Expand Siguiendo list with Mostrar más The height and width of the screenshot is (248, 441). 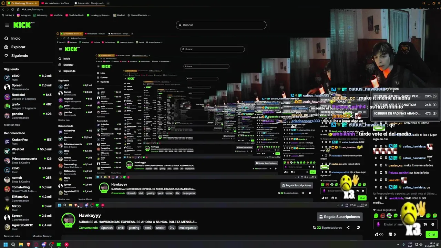tap(12, 125)
